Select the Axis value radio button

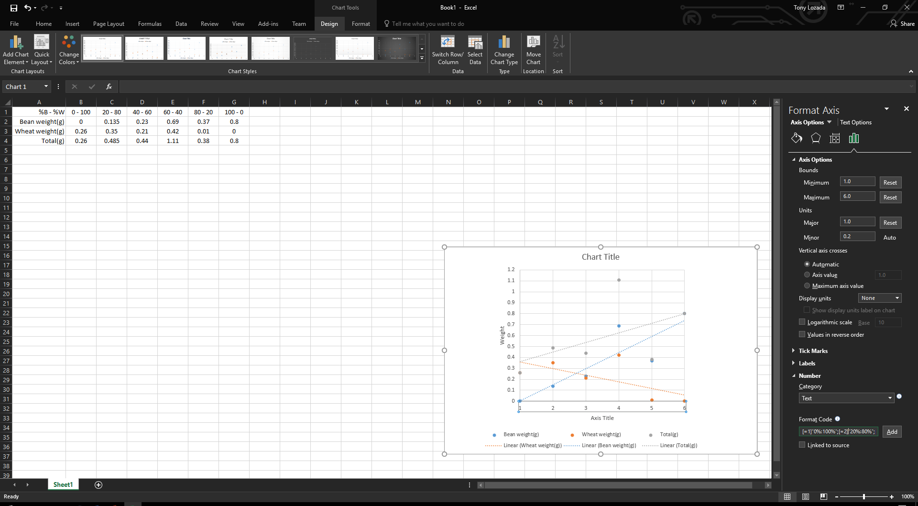point(807,275)
